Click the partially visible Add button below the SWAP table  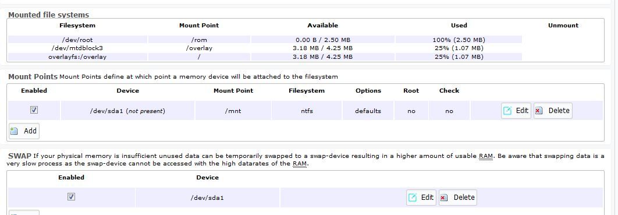click(24, 213)
